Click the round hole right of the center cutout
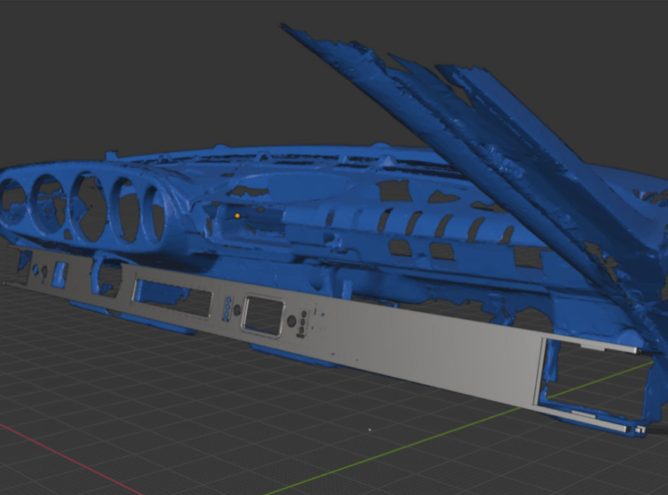This screenshot has height=495, width=668. [x=291, y=322]
